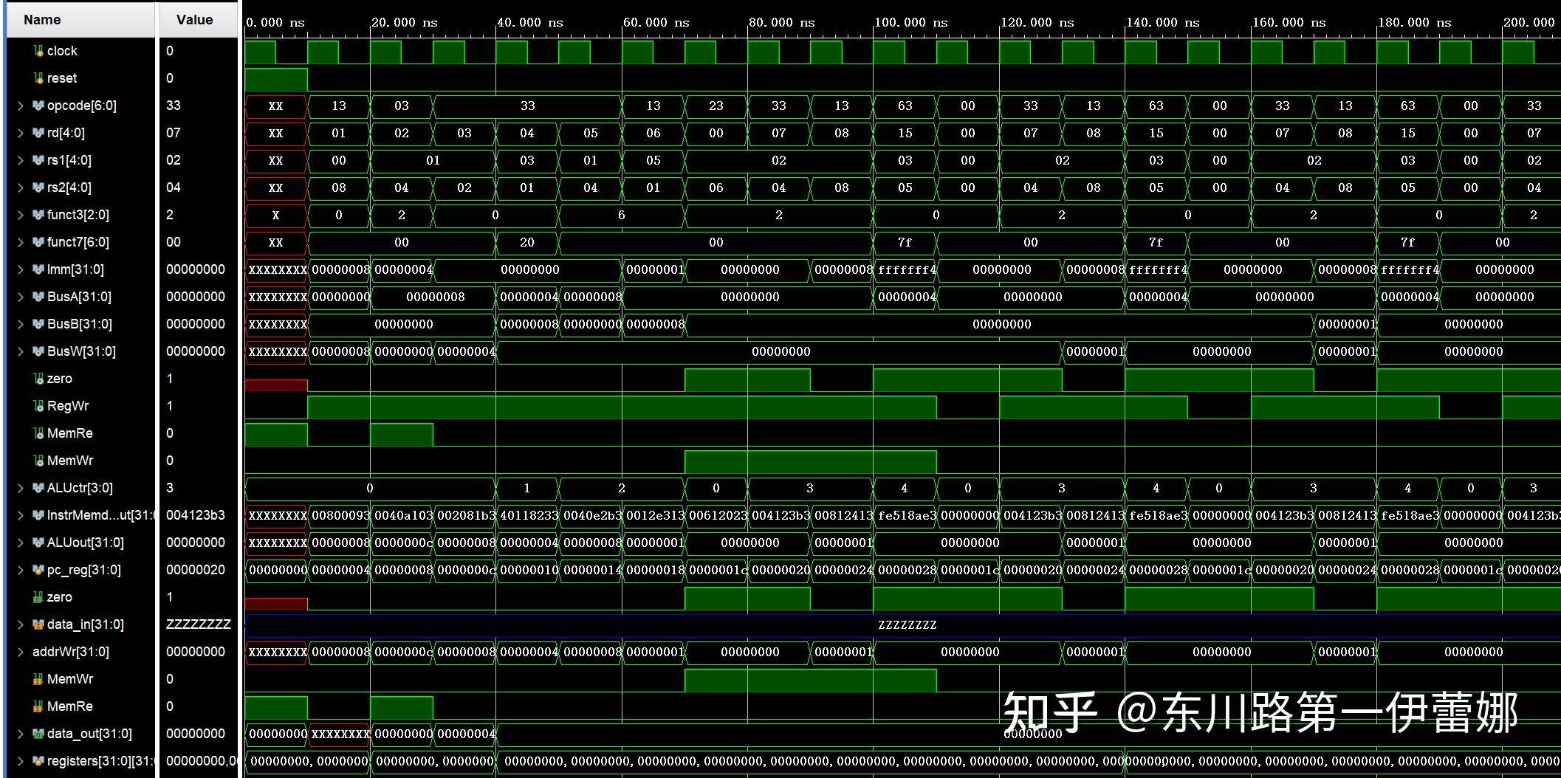The height and width of the screenshot is (778, 1561).
Task: Click the opcode[6:0] bus icon
Action: (38, 106)
